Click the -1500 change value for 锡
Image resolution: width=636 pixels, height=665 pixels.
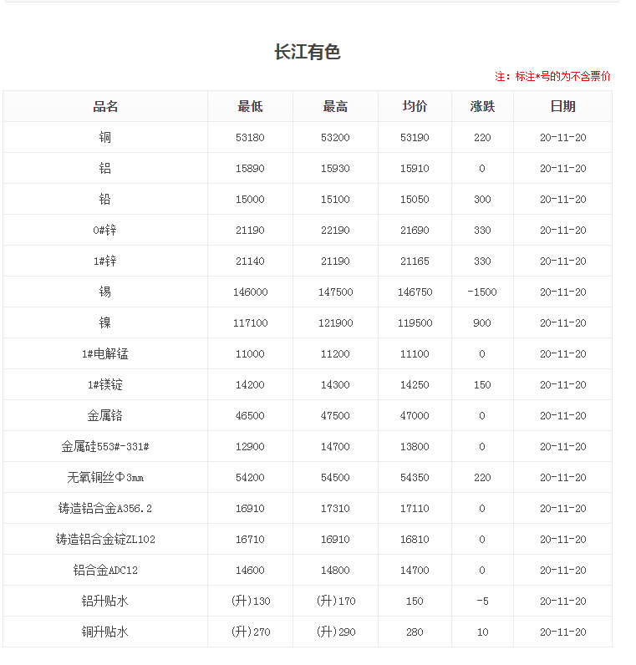coord(482,292)
